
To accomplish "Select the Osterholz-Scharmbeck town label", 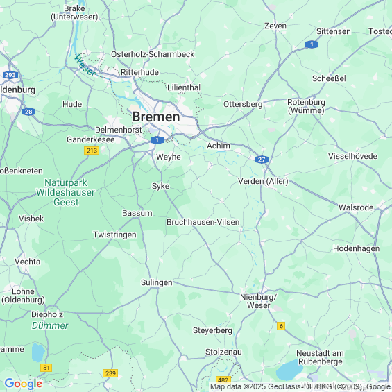I will 153,54.
